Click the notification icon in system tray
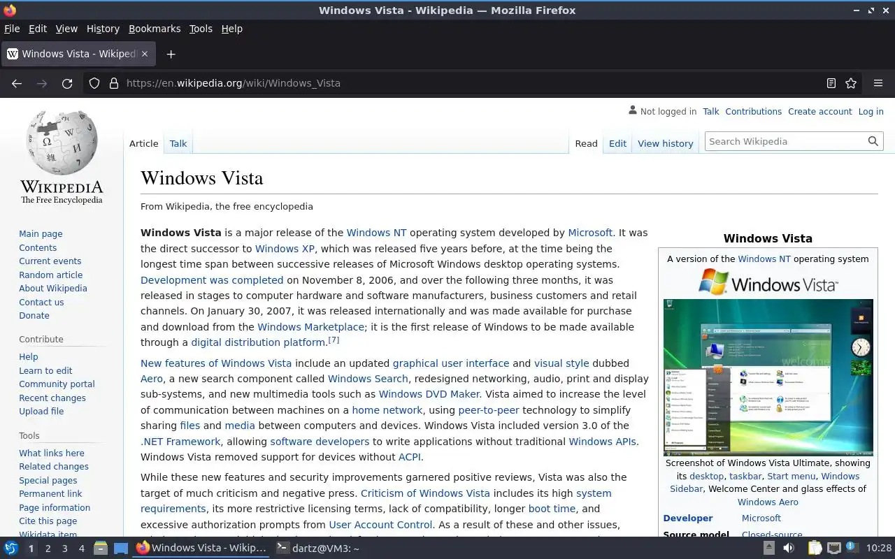 (851, 548)
